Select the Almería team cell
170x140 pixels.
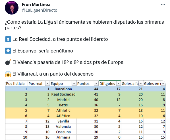(x=63, y=137)
